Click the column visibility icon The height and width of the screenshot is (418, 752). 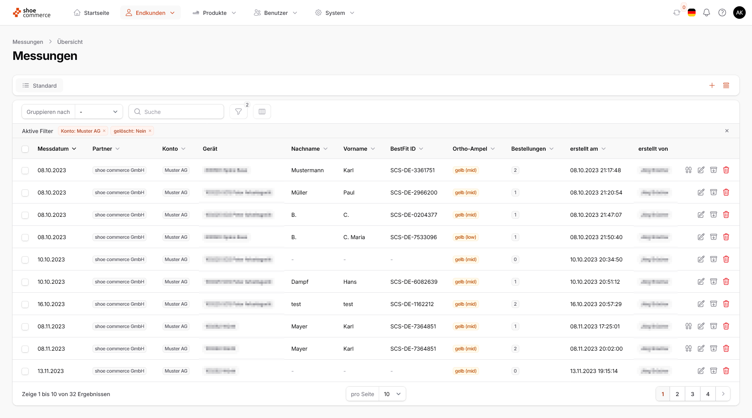click(262, 112)
